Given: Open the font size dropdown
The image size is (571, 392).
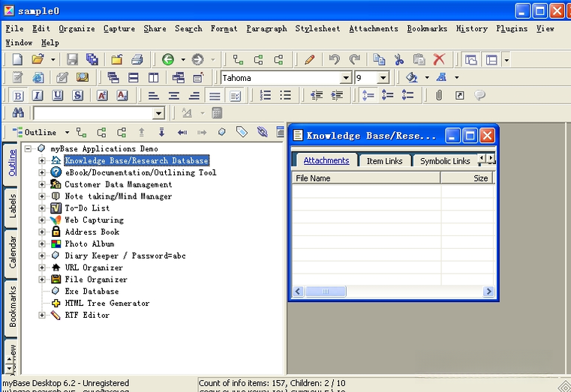Looking at the screenshot, I should 383,78.
